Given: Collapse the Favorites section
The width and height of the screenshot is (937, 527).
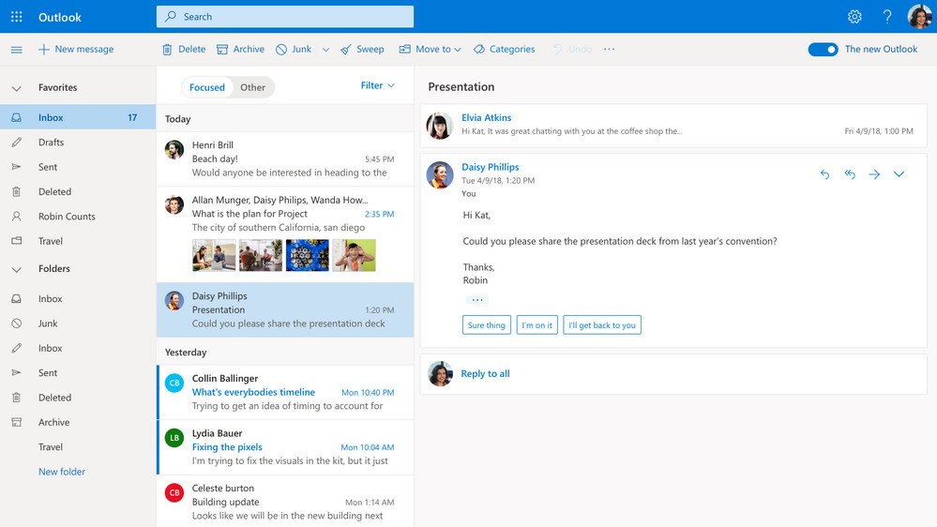Looking at the screenshot, I should click(x=16, y=88).
